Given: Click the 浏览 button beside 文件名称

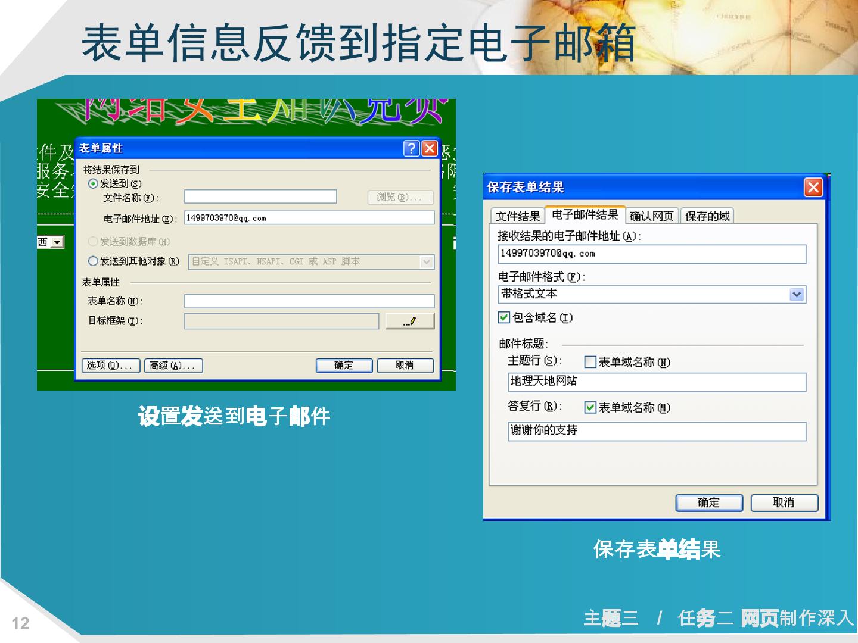Looking at the screenshot, I should (400, 197).
